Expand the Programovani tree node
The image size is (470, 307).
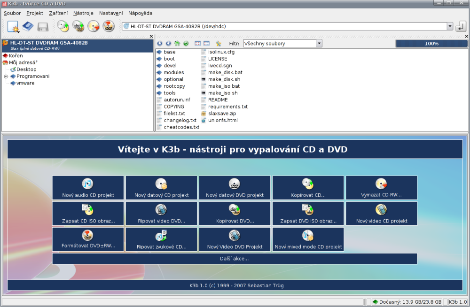pos(6,77)
